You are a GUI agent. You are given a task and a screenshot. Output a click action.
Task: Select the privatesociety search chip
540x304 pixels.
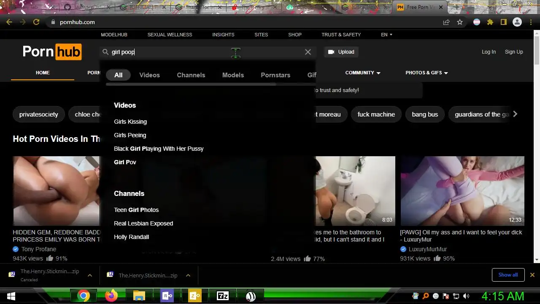pos(38,114)
